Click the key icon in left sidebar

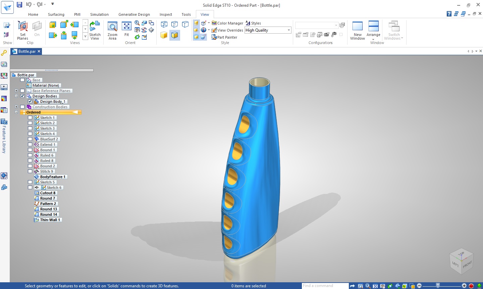click(4, 53)
